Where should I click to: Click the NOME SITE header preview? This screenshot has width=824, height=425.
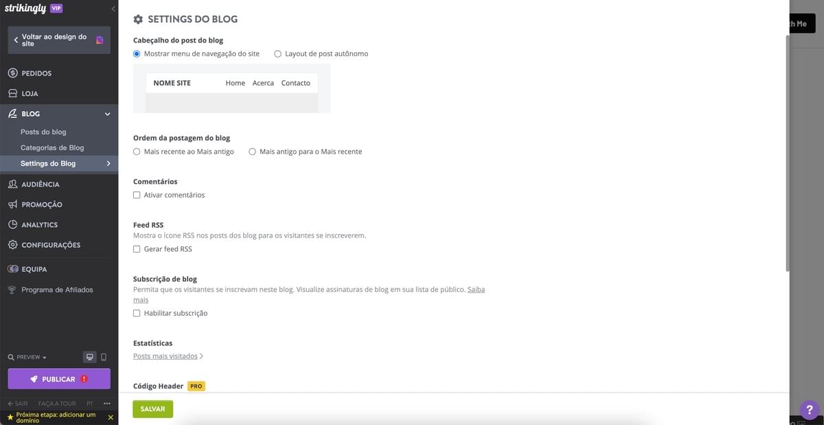coord(172,83)
